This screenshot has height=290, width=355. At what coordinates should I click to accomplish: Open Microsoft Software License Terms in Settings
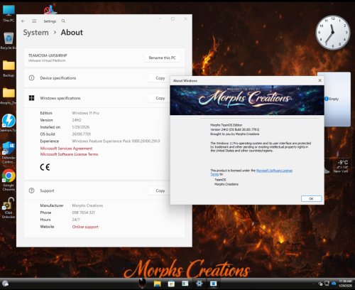pos(69,154)
